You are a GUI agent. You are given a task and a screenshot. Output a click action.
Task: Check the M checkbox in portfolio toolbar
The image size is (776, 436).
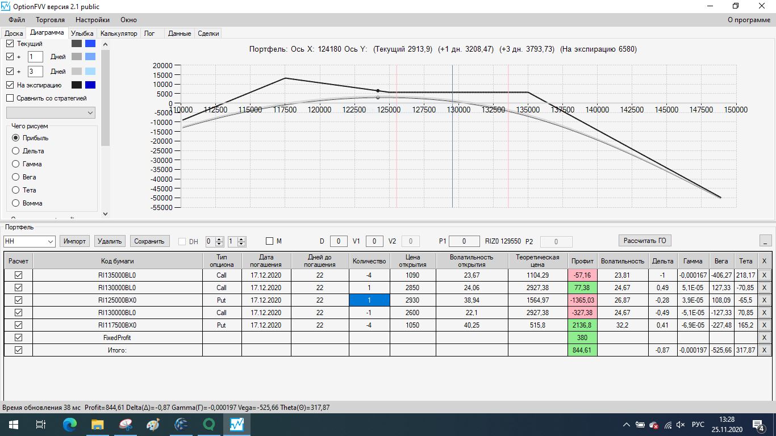pos(269,241)
